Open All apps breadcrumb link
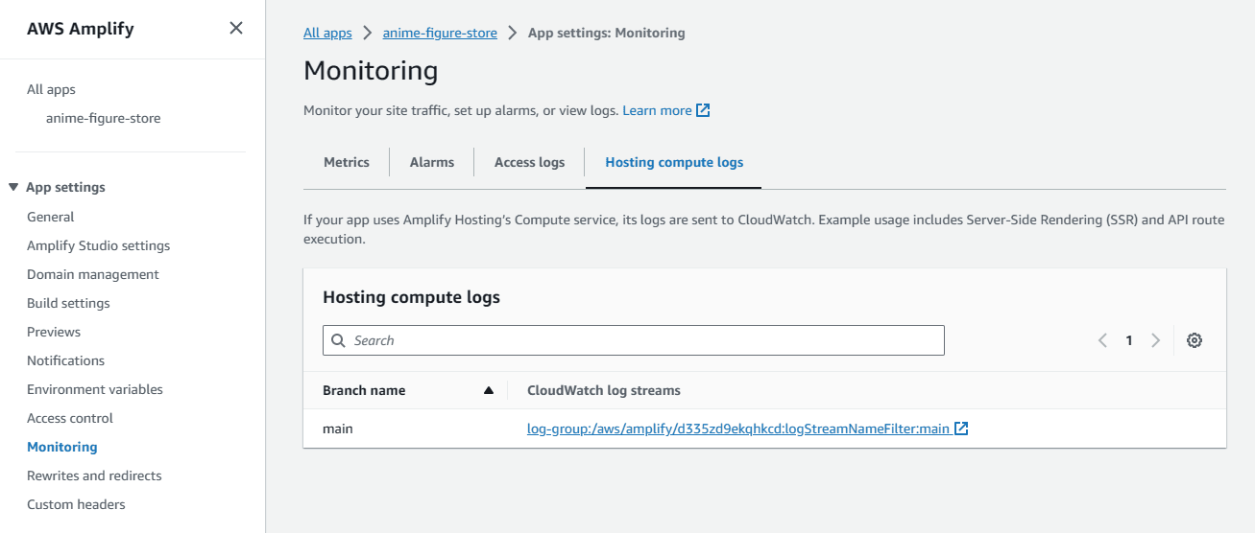The image size is (1255, 533). tap(327, 33)
